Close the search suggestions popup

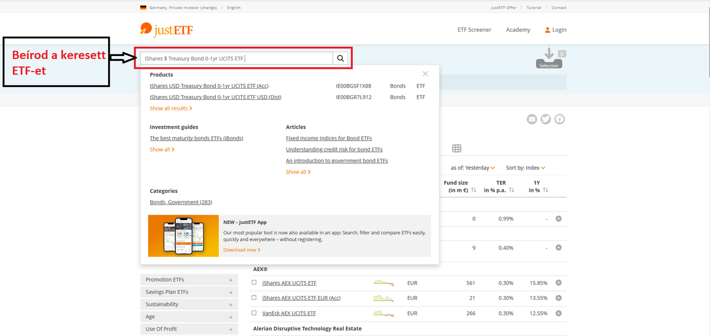425,74
